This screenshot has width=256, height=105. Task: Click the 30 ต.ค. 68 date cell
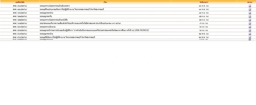(x=204, y=6)
